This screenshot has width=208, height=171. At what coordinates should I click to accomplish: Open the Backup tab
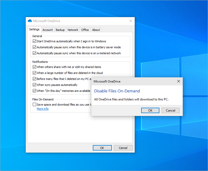[x=60, y=30]
